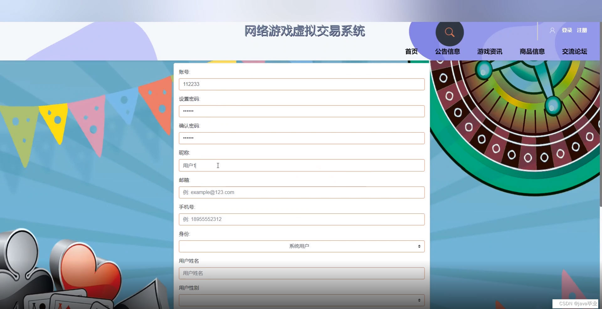The width and height of the screenshot is (602, 309).
Task: Click the 用户性别 label
Action: pos(189,288)
